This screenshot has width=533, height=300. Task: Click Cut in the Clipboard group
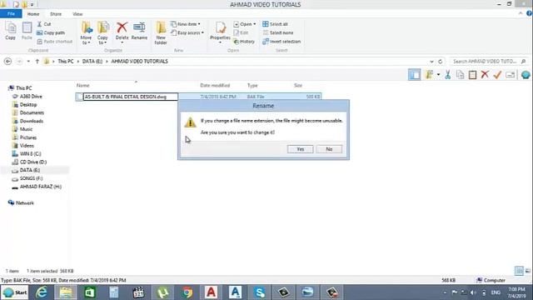pyautogui.click(x=44, y=24)
